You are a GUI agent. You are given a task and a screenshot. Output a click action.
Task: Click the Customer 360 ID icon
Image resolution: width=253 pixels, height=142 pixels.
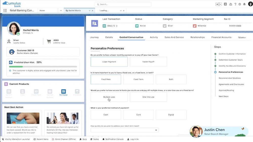(12, 52)
